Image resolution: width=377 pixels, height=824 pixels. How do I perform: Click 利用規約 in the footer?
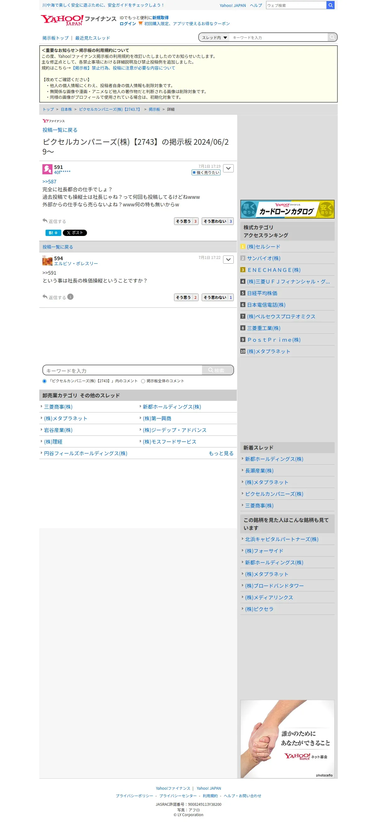[210, 796]
